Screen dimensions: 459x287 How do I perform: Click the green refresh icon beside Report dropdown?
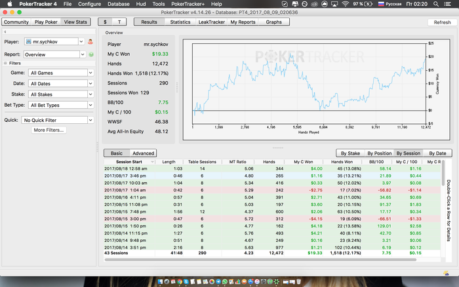[x=91, y=54]
